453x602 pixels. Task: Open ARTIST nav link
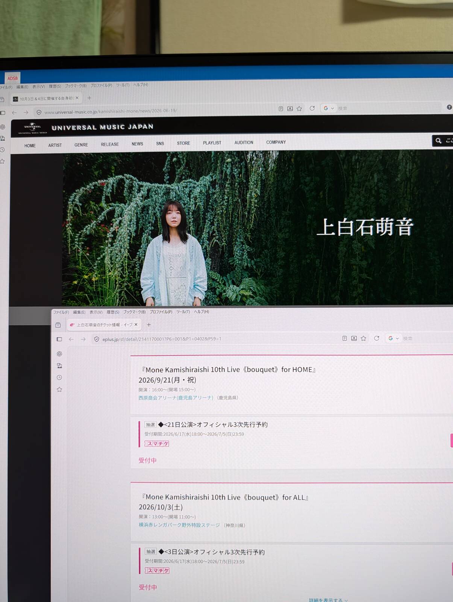point(55,145)
